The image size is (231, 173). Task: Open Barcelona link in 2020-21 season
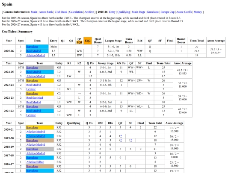(32, 127)
